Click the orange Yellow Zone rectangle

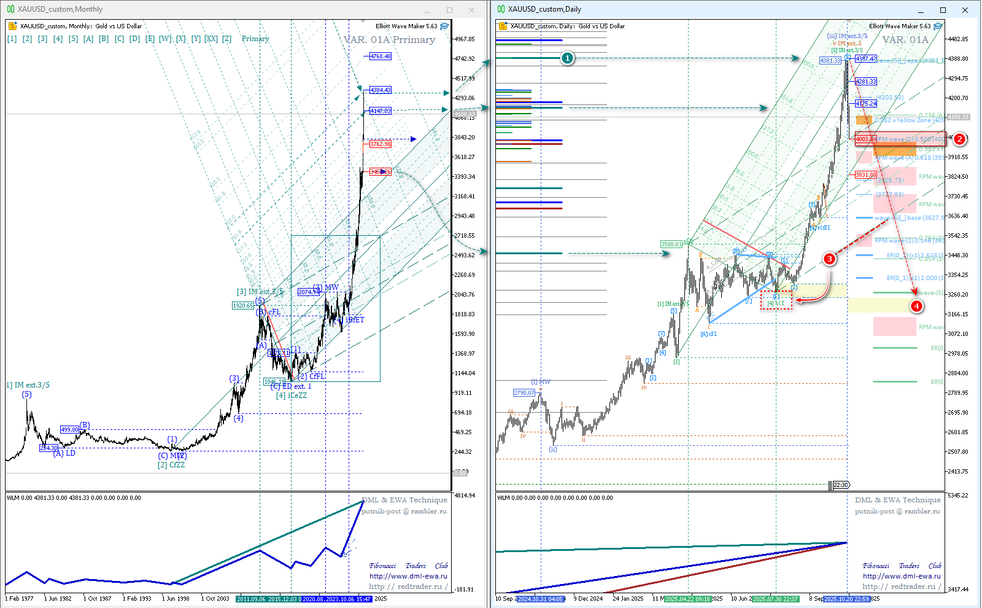pos(864,120)
